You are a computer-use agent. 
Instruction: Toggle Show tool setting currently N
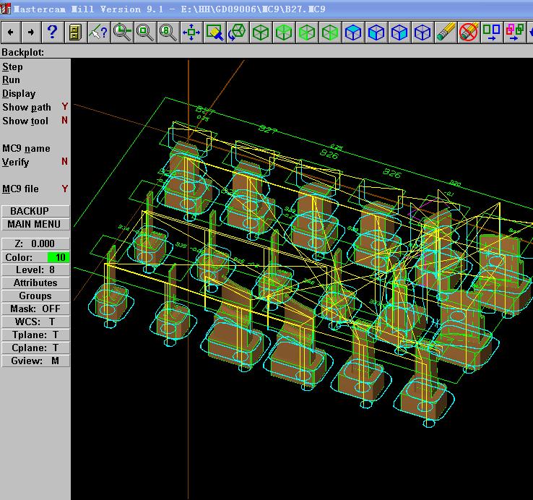point(35,121)
